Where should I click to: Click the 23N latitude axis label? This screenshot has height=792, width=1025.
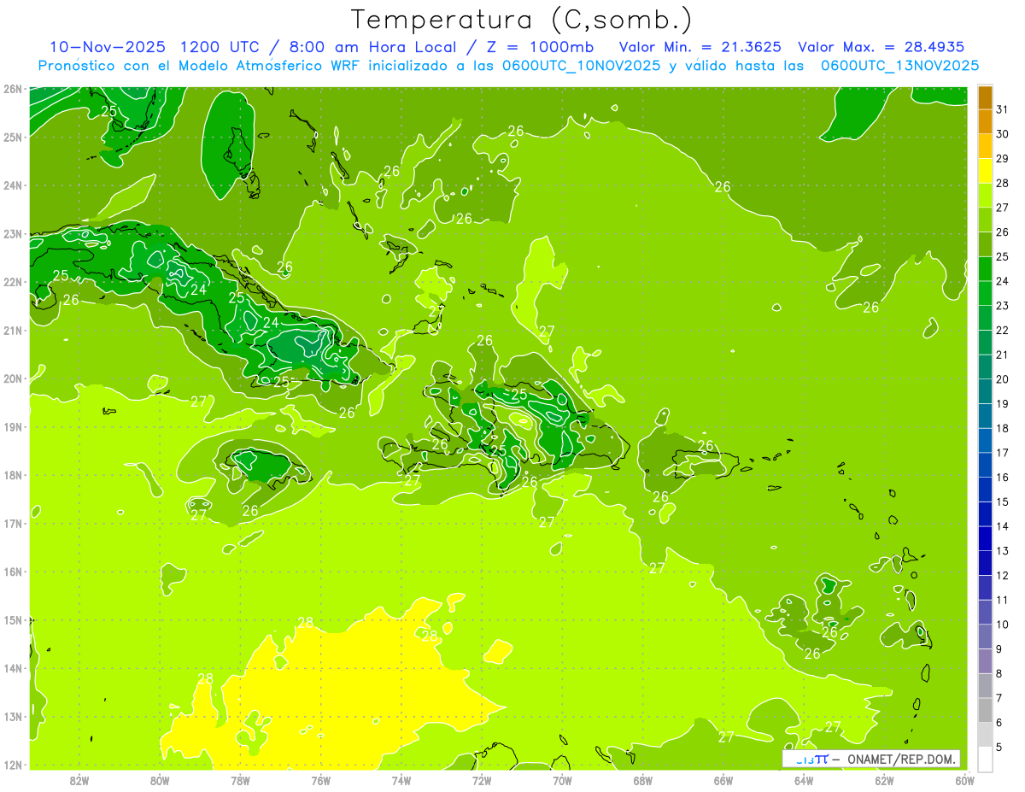click(x=12, y=233)
